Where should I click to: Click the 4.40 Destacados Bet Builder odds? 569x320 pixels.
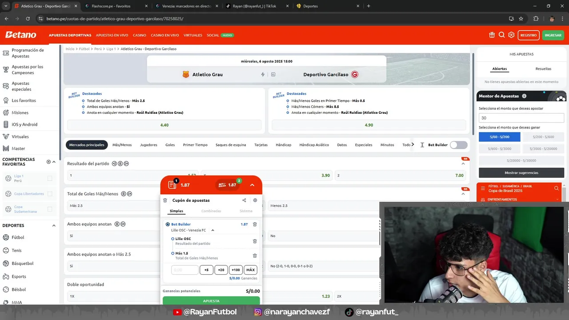pyautogui.click(x=164, y=125)
